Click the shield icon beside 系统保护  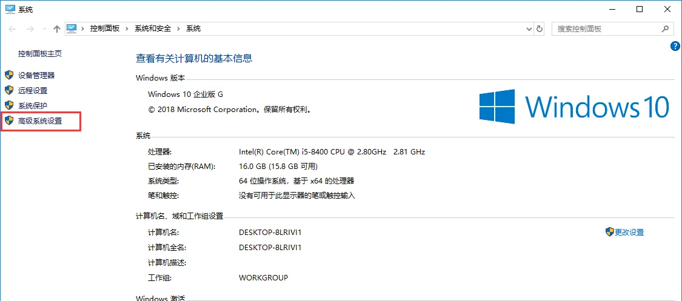point(8,105)
